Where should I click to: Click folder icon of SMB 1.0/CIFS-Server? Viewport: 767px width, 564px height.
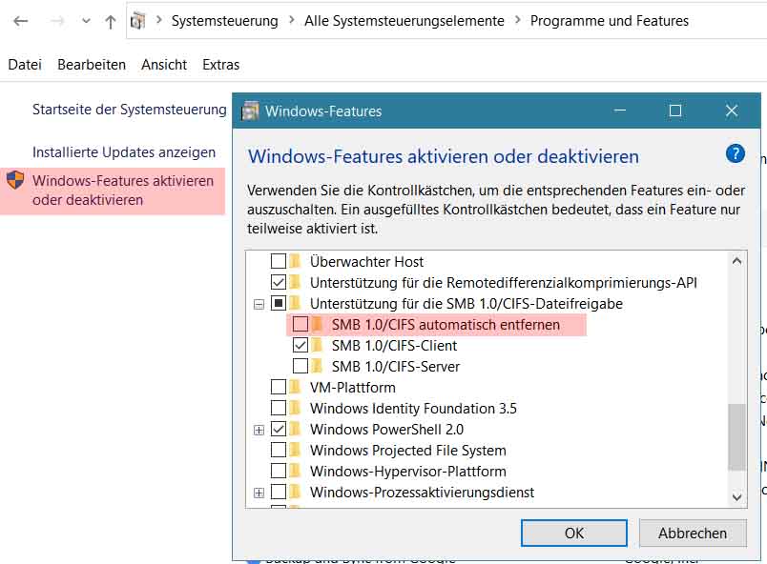tap(317, 366)
